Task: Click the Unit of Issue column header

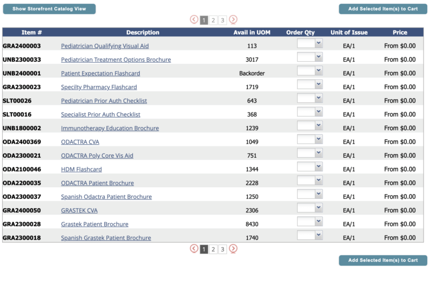Action: (349, 32)
